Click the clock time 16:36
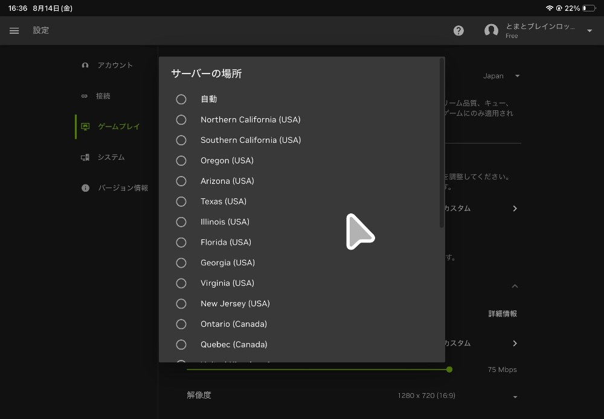Screen dimensions: 604x419 (18, 8)
